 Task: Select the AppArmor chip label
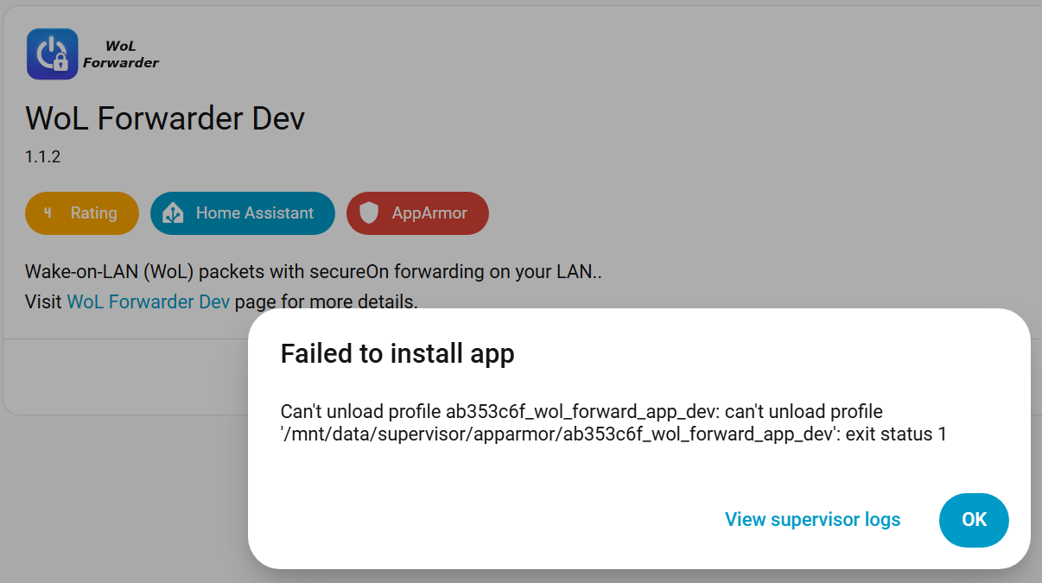point(429,212)
